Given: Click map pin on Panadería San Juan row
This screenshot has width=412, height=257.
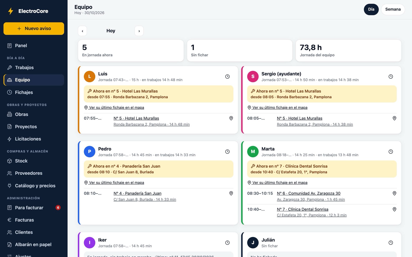Looking at the screenshot, I should pyautogui.click(x=231, y=193).
